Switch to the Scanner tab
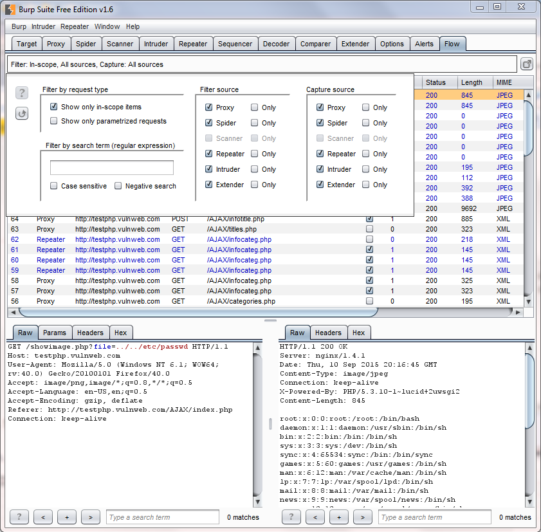541x532 pixels. coord(120,44)
